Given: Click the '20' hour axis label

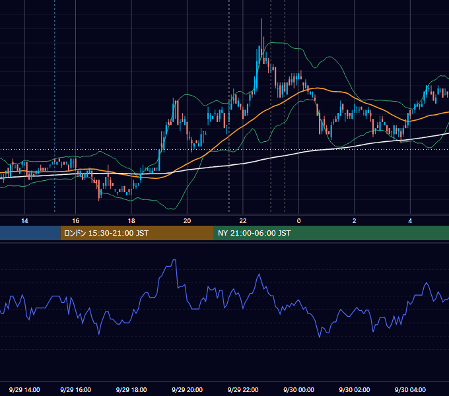Looking at the screenshot, I should (x=187, y=221).
